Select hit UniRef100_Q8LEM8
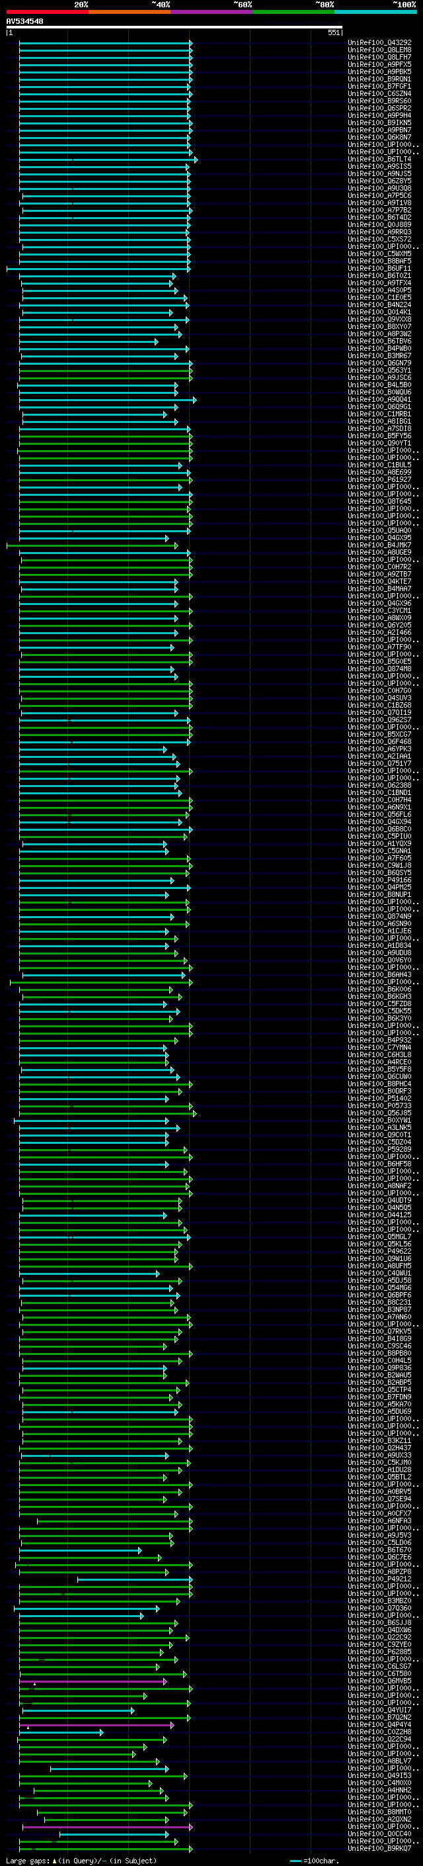 click(x=379, y=50)
